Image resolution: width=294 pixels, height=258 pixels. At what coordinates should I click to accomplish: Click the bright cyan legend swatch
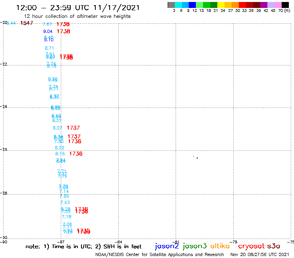tap(178, 5)
